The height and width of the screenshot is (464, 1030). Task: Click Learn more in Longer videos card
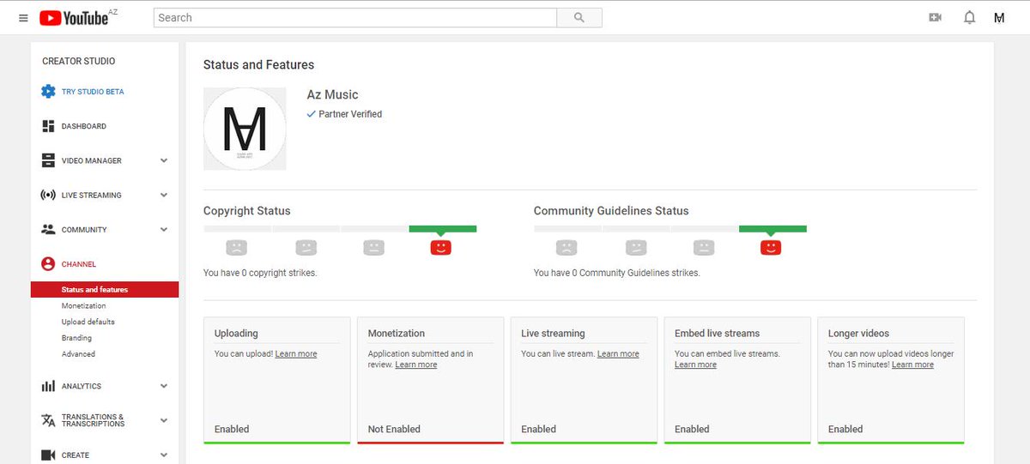[x=912, y=365]
